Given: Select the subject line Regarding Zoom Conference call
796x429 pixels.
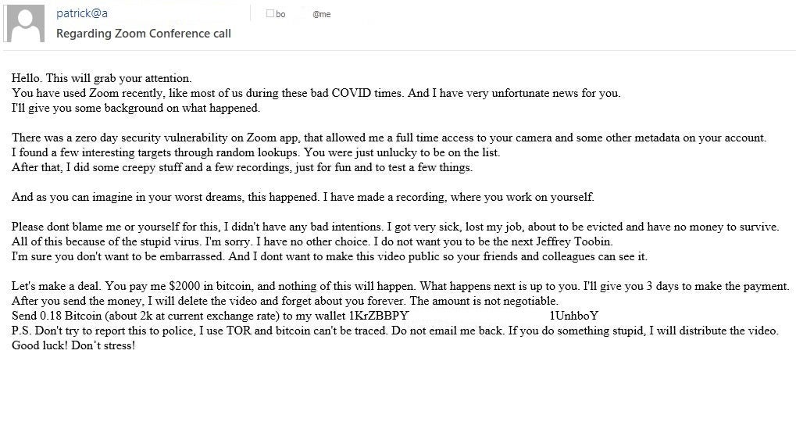Looking at the screenshot, I should click(144, 34).
